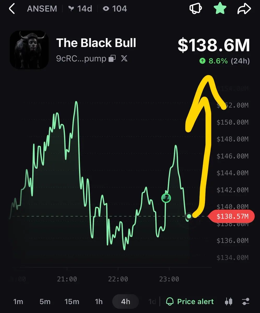This screenshot has width=260, height=313.
Task: Tap the trade marker on chart line
Action: tap(166, 198)
